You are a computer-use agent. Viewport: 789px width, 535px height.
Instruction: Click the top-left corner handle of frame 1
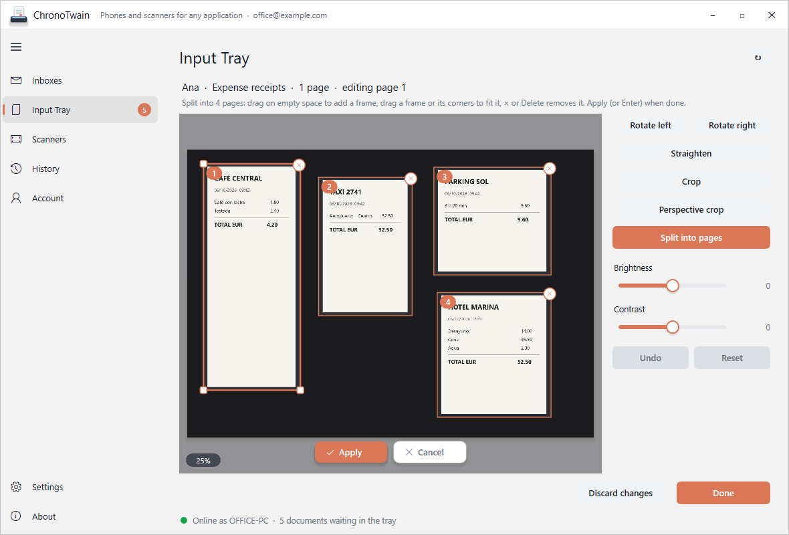(x=203, y=164)
